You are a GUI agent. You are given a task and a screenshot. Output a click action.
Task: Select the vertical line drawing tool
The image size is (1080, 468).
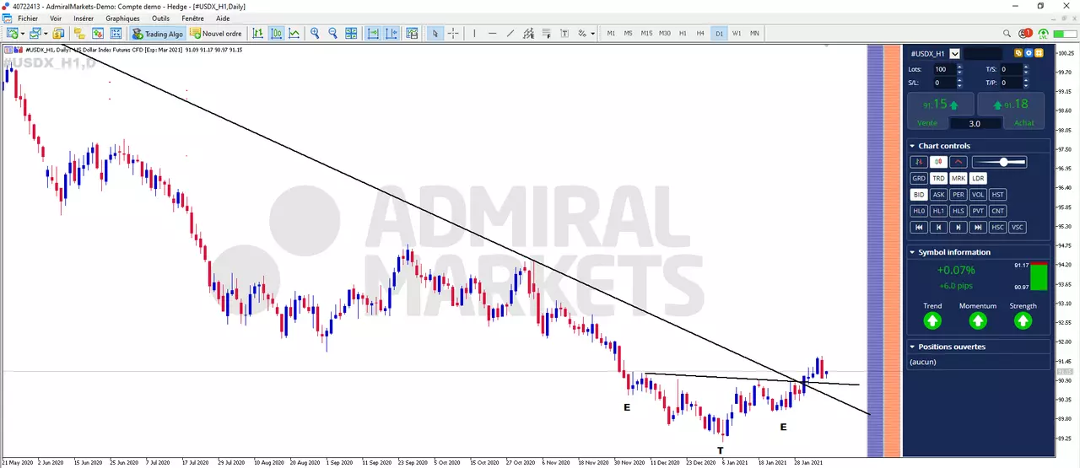point(474,34)
